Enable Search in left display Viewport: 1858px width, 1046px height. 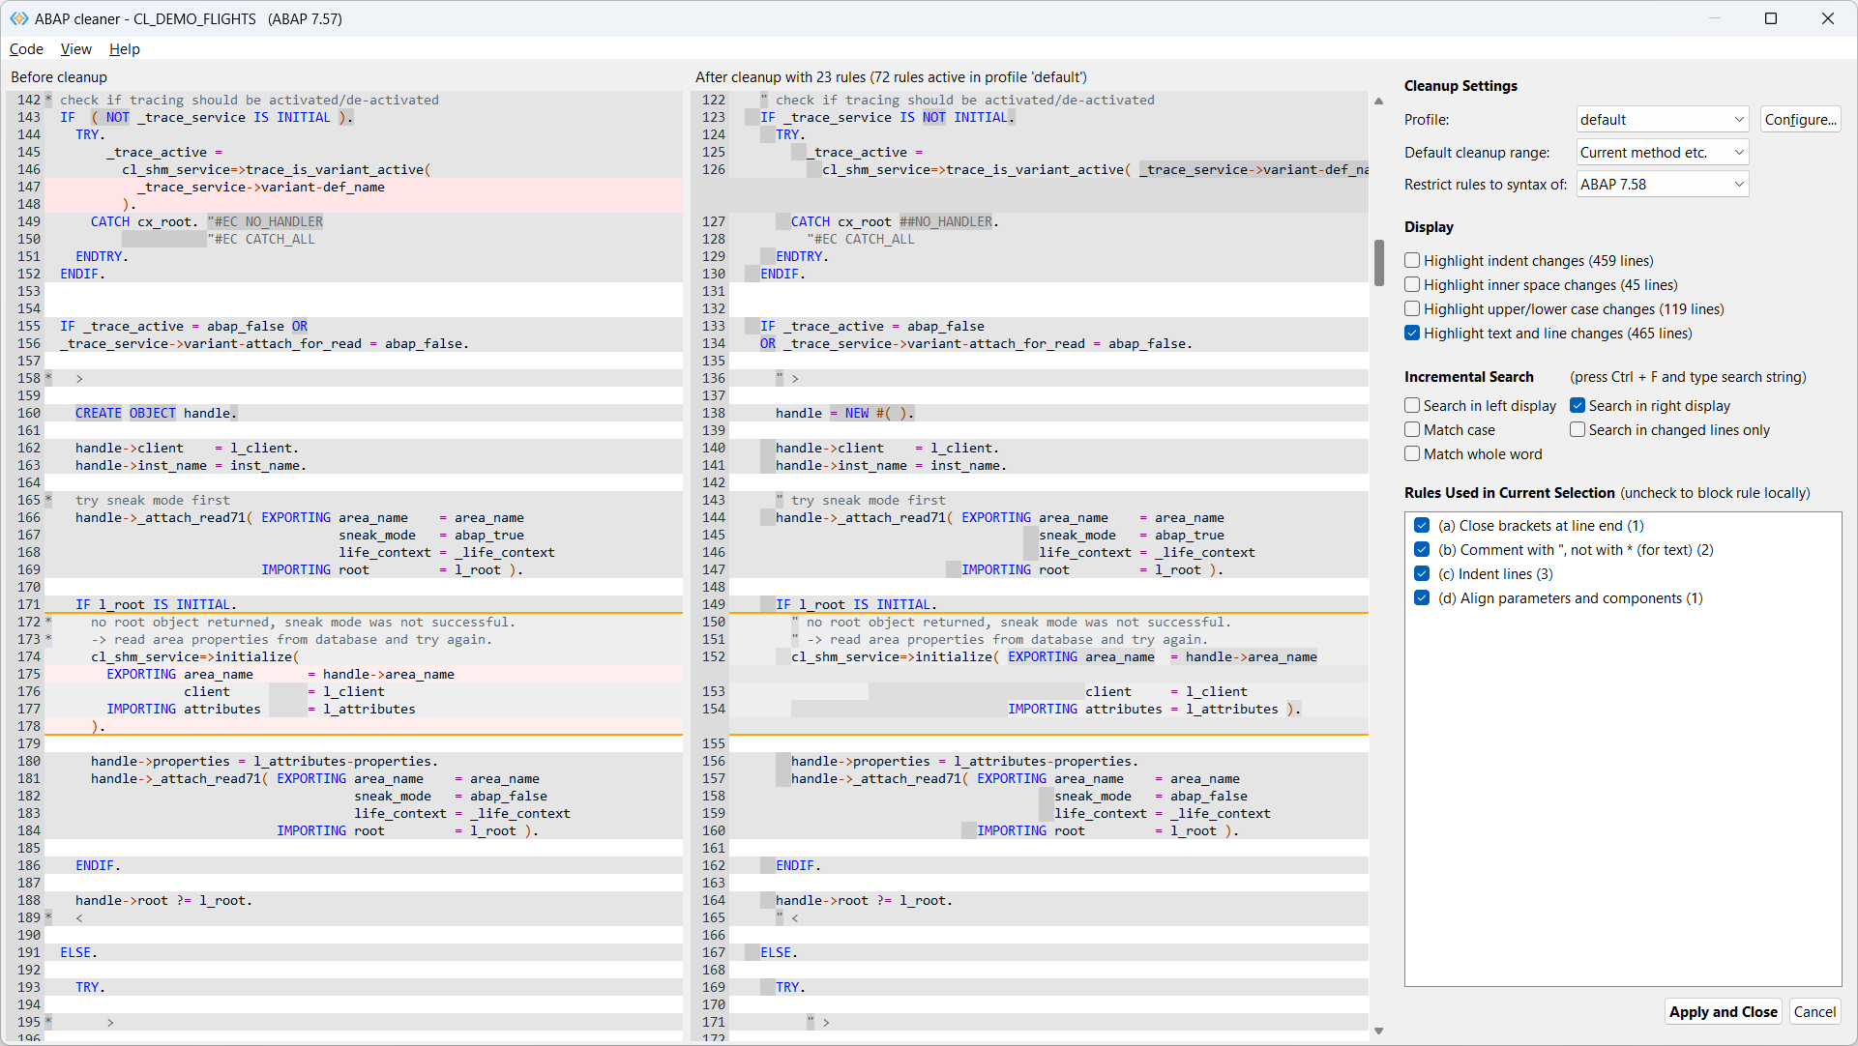1412,406
